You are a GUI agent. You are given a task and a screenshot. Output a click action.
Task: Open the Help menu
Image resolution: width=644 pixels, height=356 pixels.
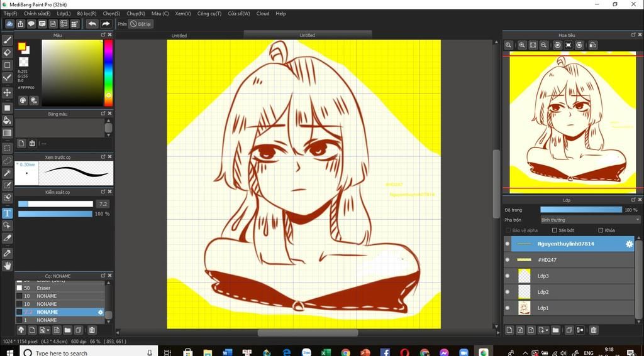point(280,14)
